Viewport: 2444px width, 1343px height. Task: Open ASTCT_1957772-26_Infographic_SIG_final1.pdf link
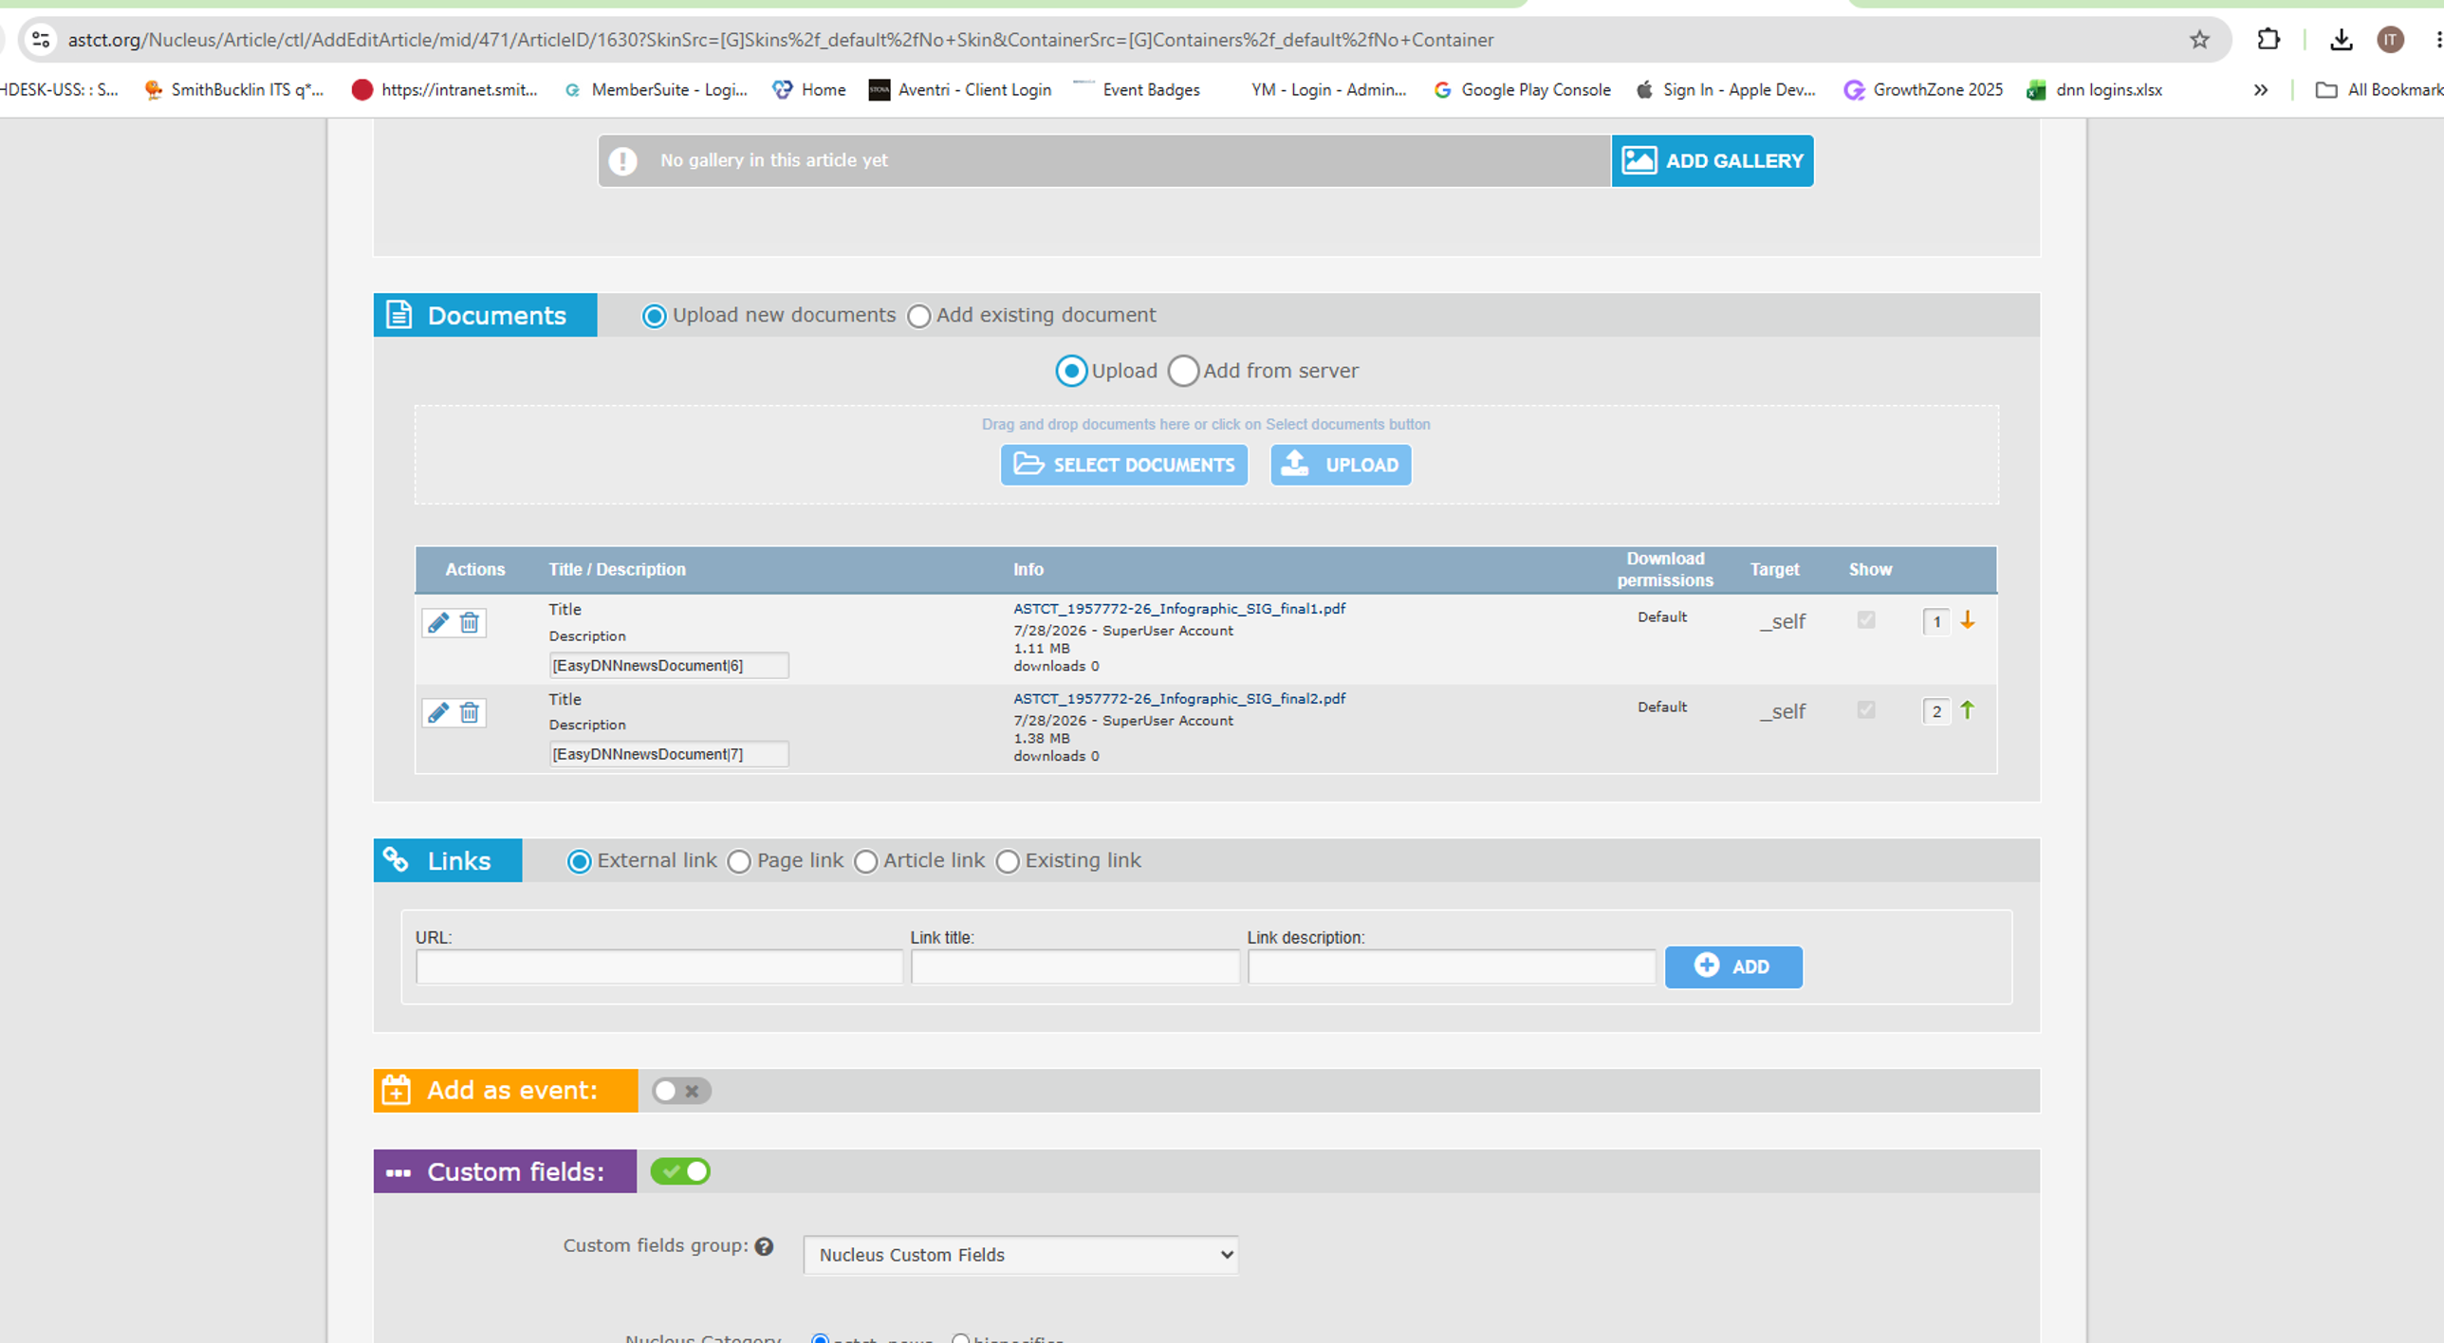[1178, 609]
